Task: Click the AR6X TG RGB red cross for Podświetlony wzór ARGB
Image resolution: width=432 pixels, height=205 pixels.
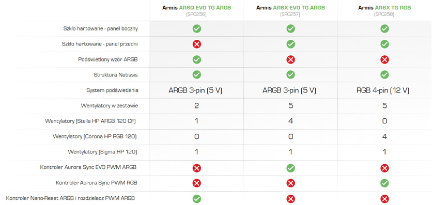Action: pyautogui.click(x=384, y=59)
